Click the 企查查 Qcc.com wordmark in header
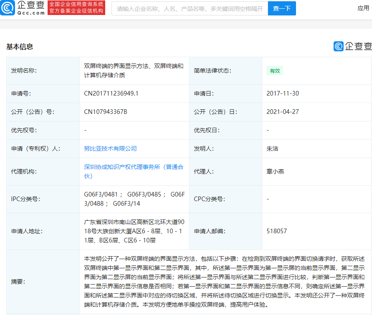This screenshot has height=315, width=372. click(31, 8)
